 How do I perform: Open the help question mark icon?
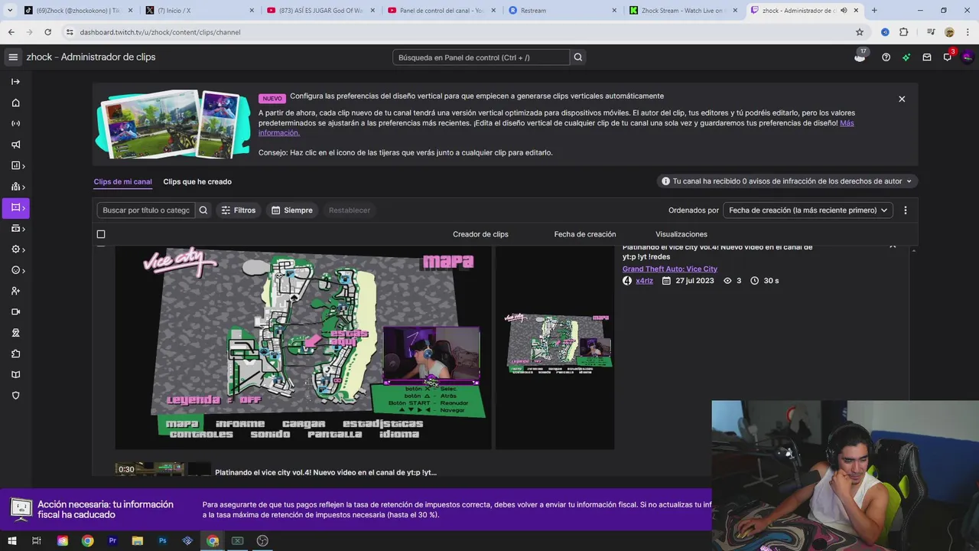(x=886, y=57)
